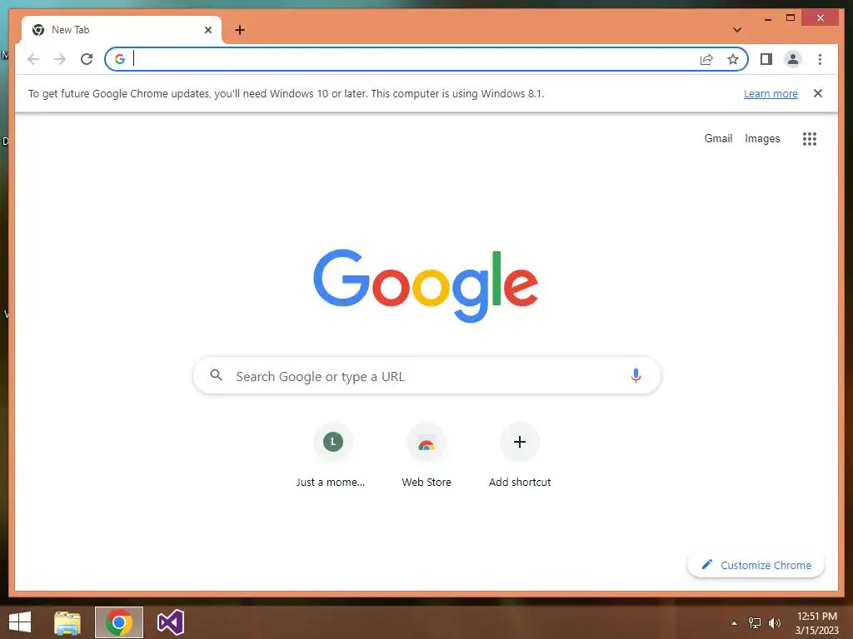Add shortcut using the plus tile
Viewport: 853px width, 639px height.
pyautogui.click(x=520, y=457)
